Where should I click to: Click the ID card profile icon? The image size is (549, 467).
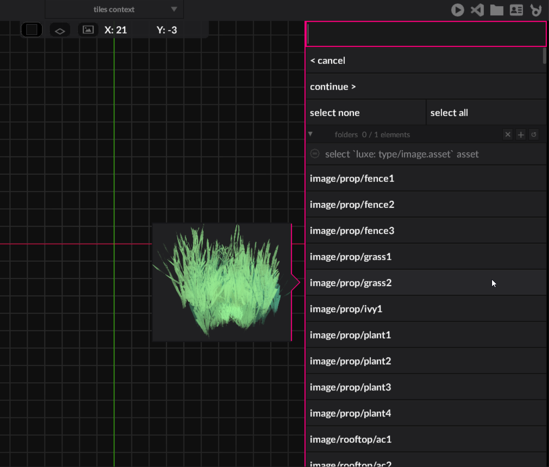point(516,10)
